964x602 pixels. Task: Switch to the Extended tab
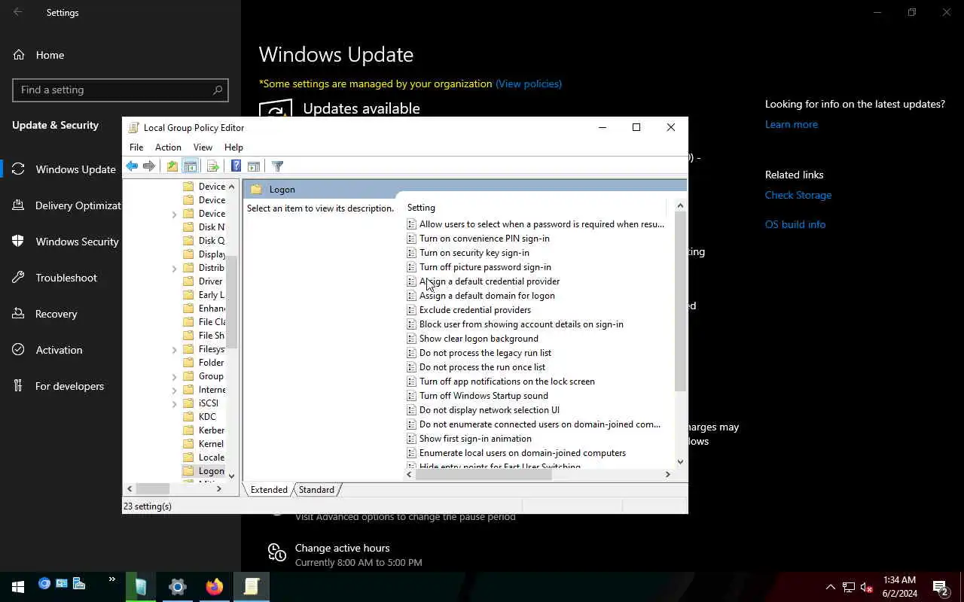click(x=269, y=490)
